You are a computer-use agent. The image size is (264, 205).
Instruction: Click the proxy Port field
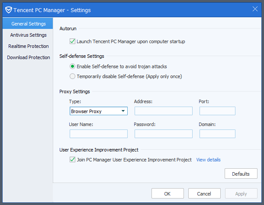(217, 111)
